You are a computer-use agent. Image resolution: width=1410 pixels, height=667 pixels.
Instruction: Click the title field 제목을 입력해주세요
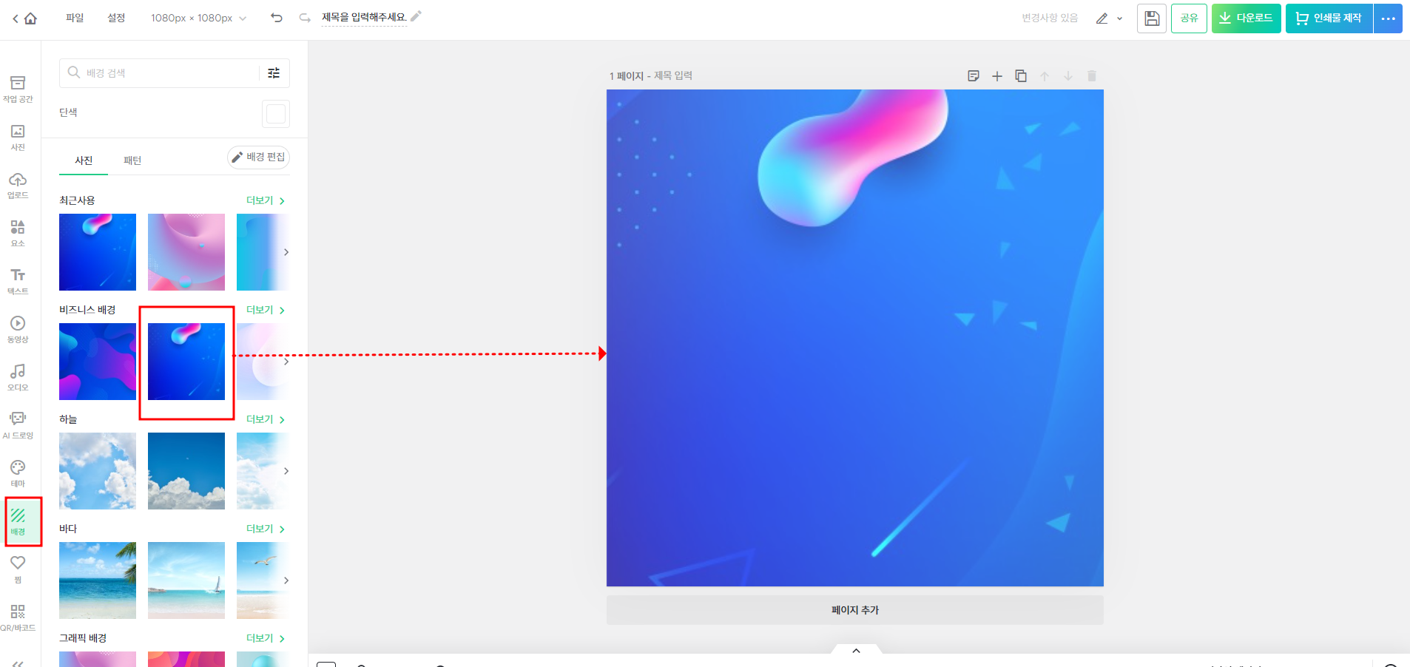click(x=364, y=17)
